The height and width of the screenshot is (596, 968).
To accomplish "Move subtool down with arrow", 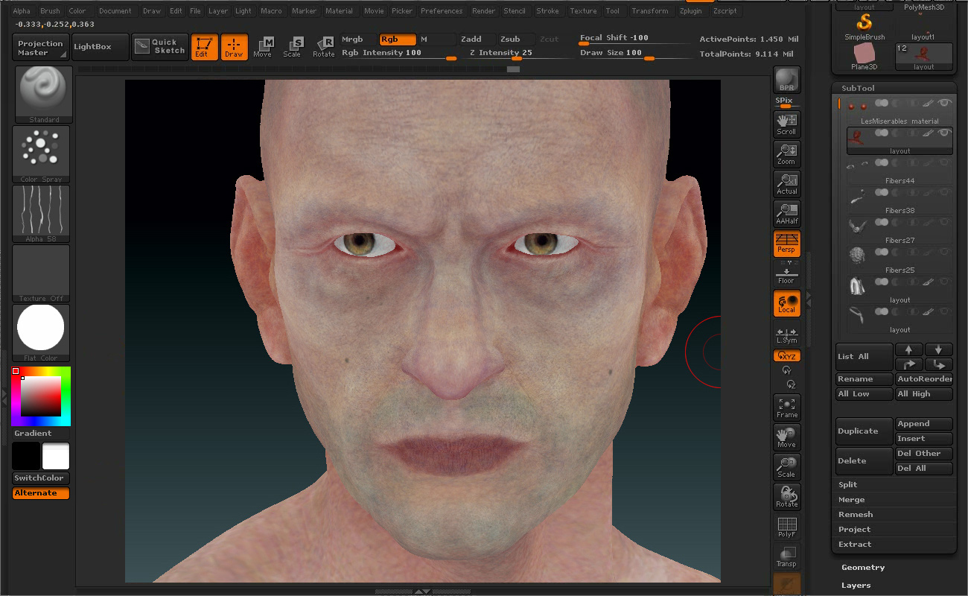I will 938,349.
